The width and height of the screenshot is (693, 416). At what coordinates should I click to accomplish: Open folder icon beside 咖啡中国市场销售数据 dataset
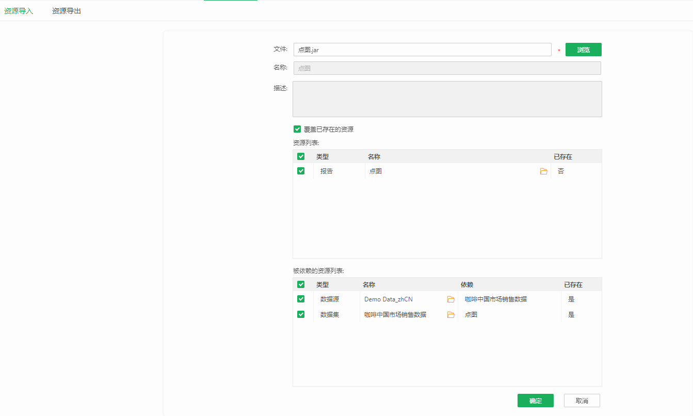pyautogui.click(x=450, y=315)
